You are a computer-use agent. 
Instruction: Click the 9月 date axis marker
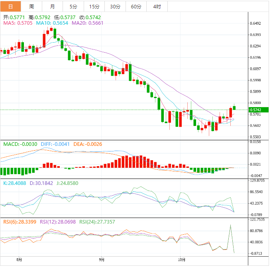tap(102, 260)
